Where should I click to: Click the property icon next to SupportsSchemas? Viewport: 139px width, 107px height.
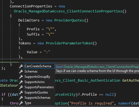pos(21,98)
